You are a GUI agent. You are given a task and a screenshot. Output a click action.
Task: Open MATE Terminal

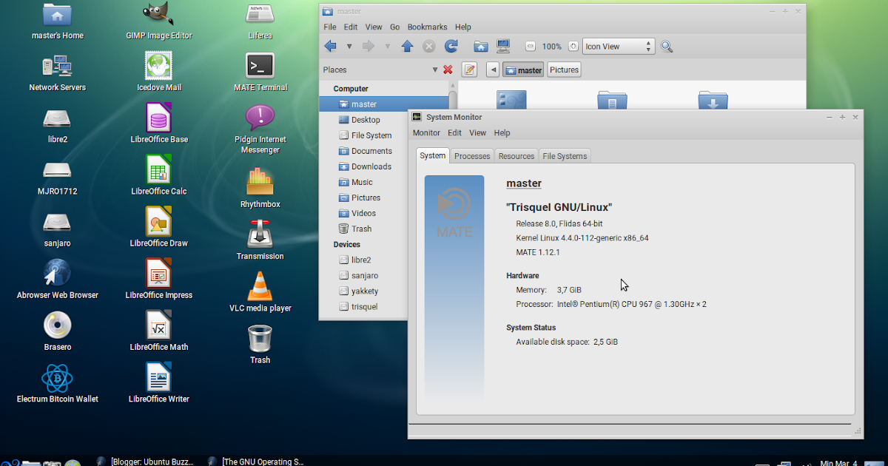(x=260, y=65)
